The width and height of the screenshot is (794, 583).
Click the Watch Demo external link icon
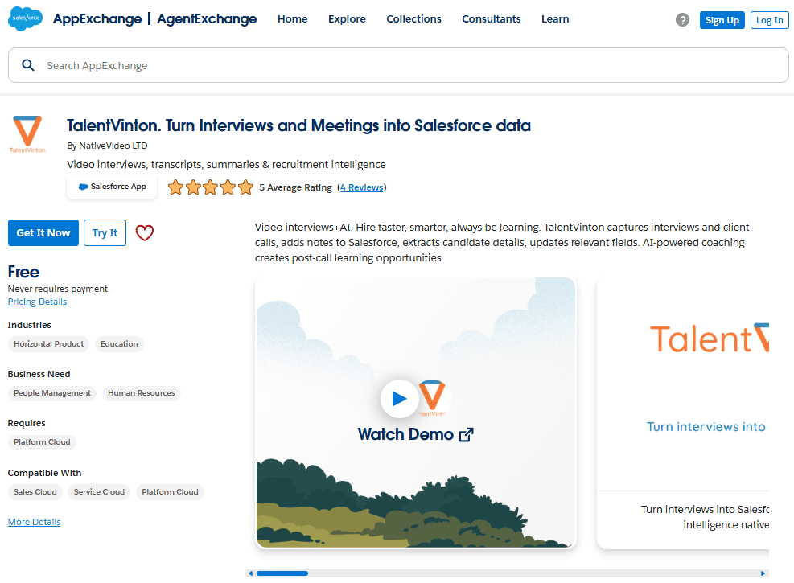466,435
